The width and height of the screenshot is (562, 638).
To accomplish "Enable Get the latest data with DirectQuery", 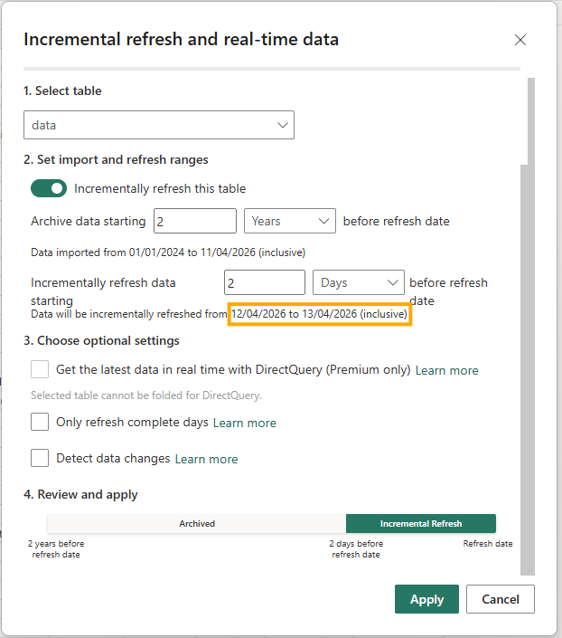I will coord(40,369).
